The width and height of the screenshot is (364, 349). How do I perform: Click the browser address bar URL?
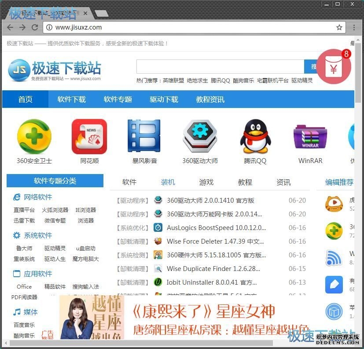coord(78,27)
